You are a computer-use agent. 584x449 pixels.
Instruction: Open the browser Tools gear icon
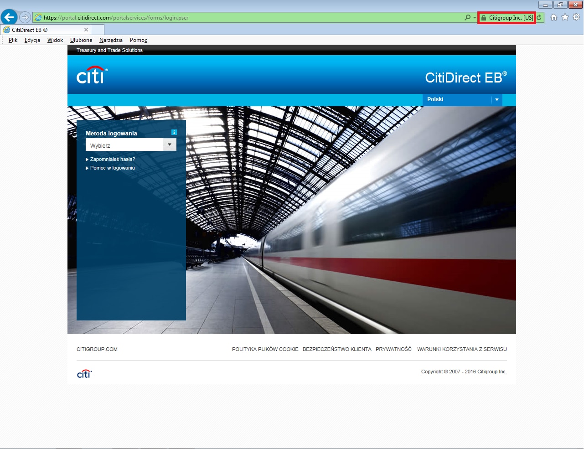(x=576, y=17)
